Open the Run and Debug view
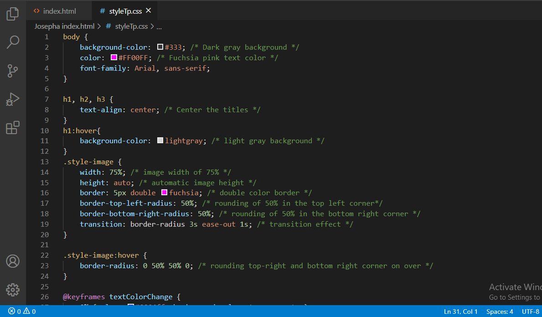Image resolution: width=542 pixels, height=317 pixels. 12,99
